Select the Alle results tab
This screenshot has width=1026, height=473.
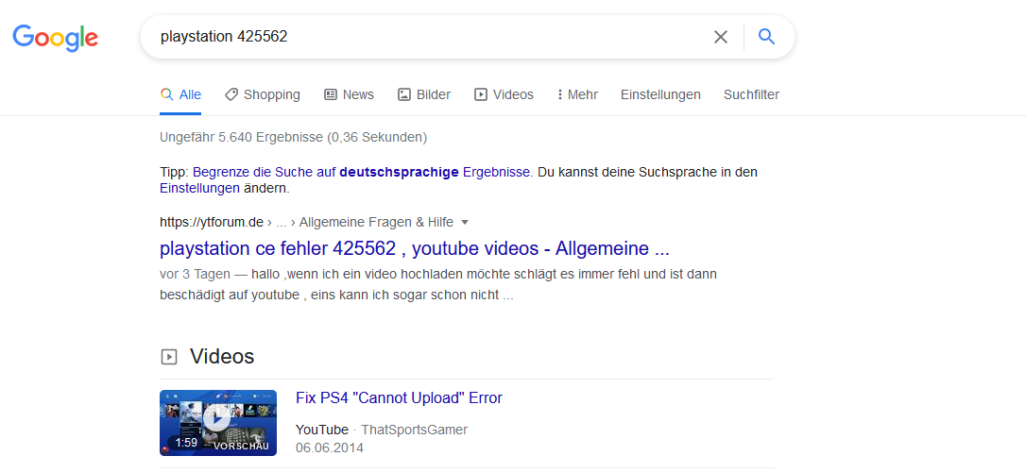[x=180, y=94]
